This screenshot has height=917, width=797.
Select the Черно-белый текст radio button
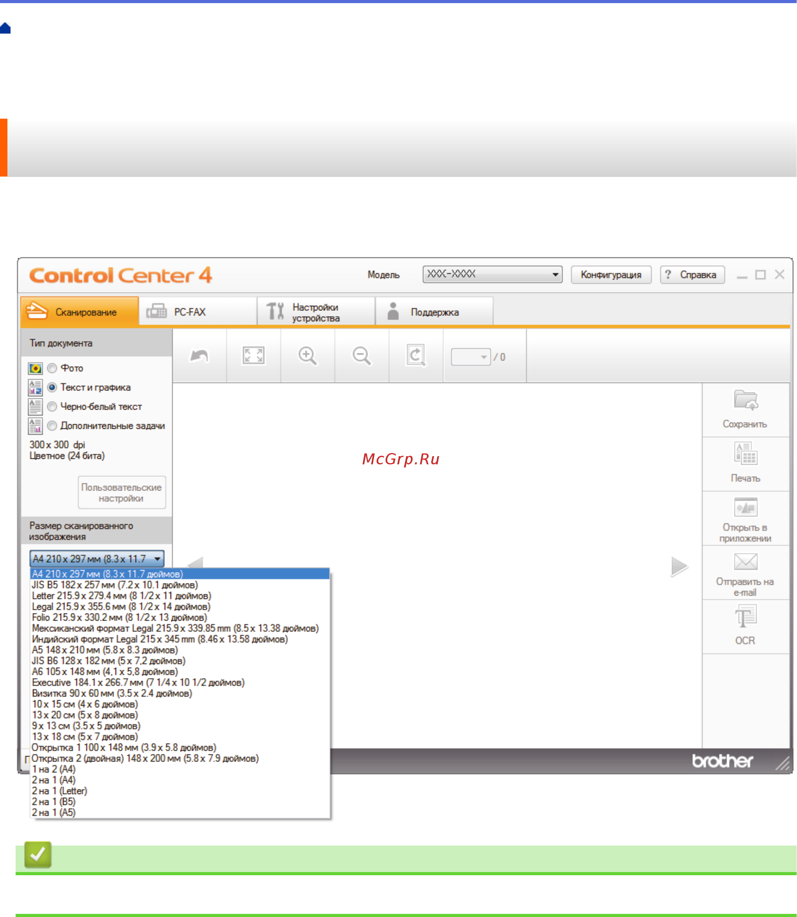pyautogui.click(x=52, y=406)
